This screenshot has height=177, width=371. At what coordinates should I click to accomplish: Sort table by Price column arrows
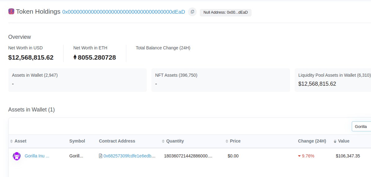pyautogui.click(x=227, y=141)
